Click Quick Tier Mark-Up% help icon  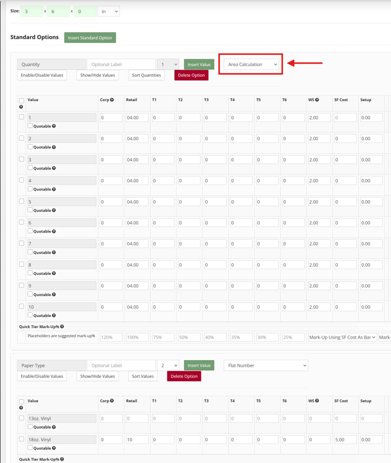(x=62, y=327)
